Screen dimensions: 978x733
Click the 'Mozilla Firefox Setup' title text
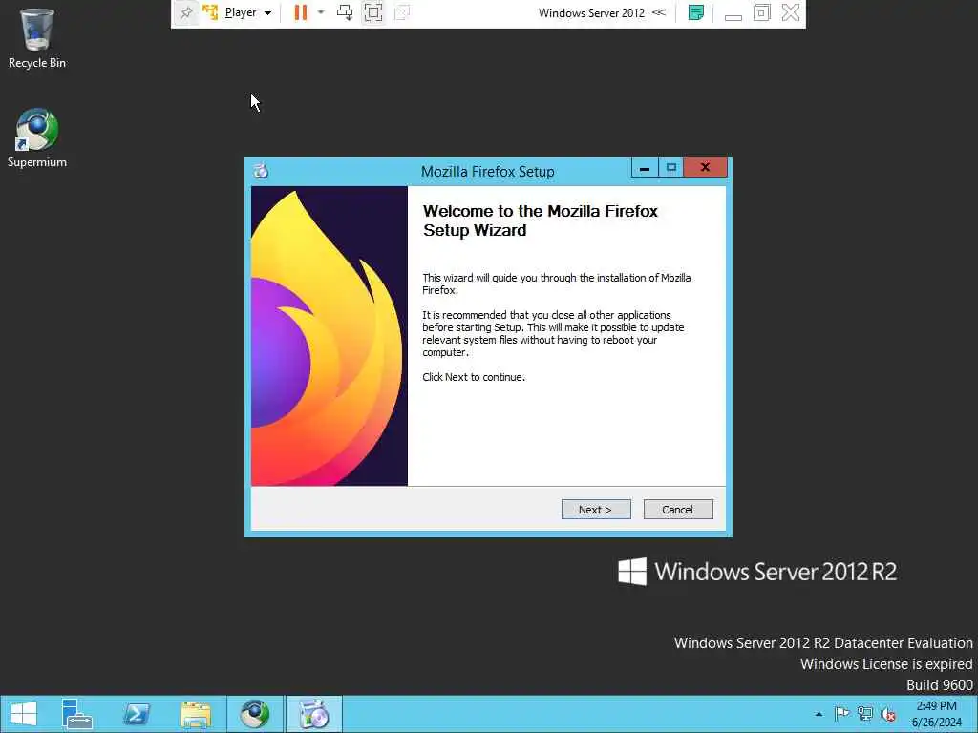(488, 172)
